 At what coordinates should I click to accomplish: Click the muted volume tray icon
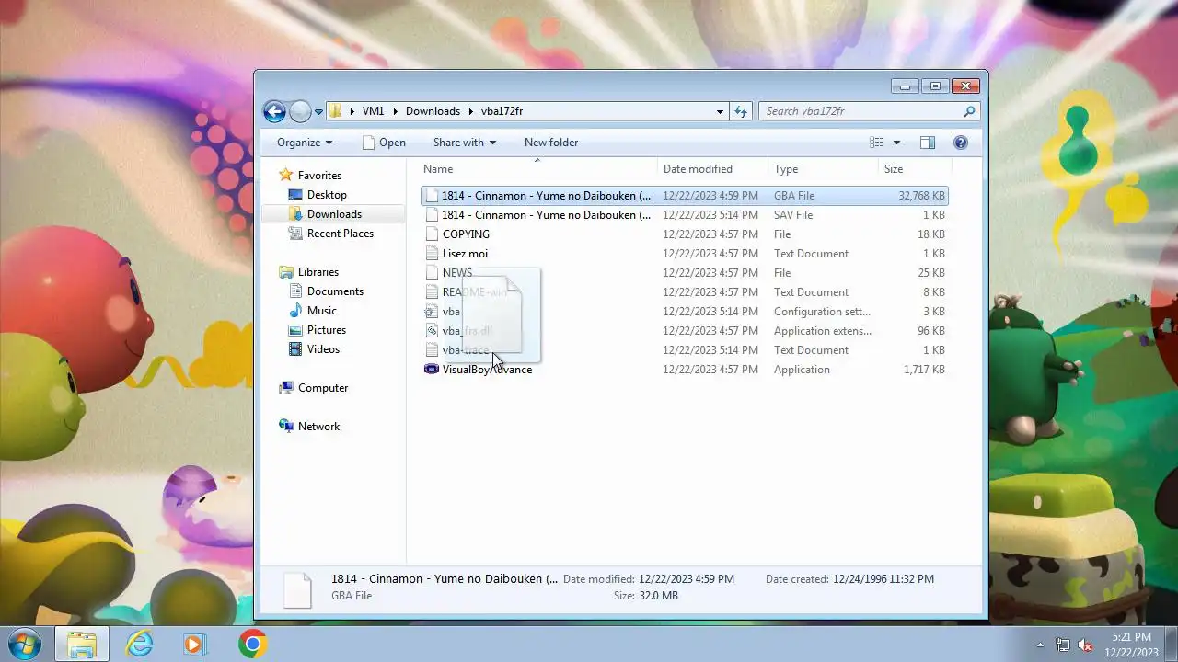1085,645
